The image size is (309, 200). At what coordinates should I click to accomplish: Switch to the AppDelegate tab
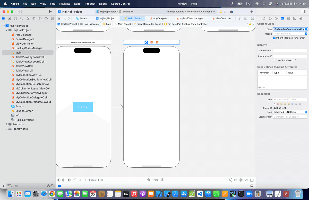(x=159, y=18)
